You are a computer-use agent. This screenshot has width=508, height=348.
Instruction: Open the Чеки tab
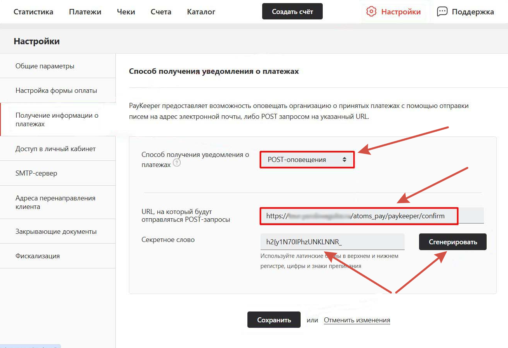(126, 12)
